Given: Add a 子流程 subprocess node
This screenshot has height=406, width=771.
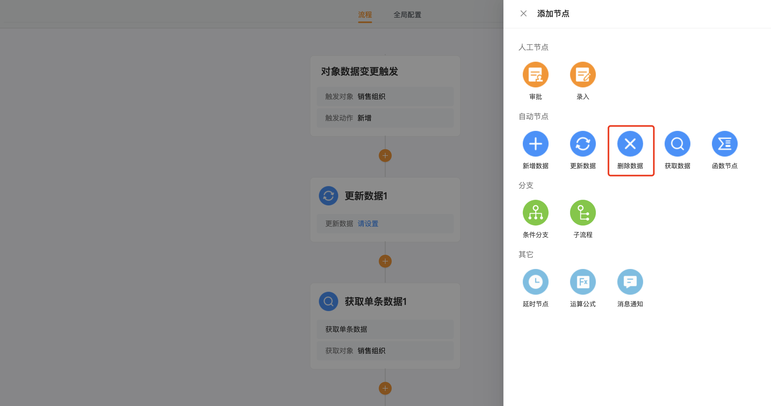Looking at the screenshot, I should [583, 213].
